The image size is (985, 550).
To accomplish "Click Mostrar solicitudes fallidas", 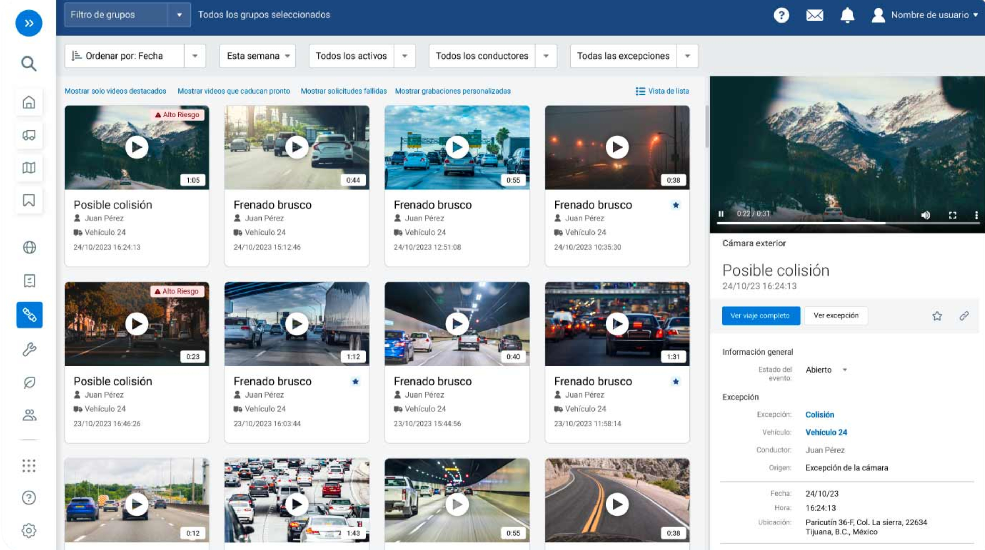I will pos(344,91).
